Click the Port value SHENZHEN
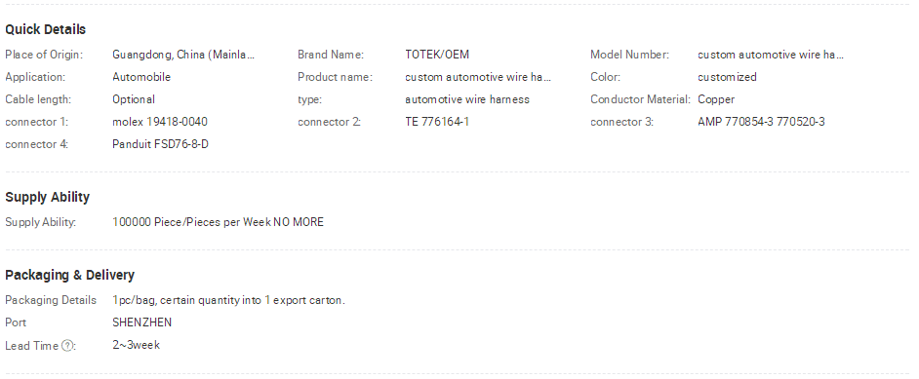 click(141, 322)
